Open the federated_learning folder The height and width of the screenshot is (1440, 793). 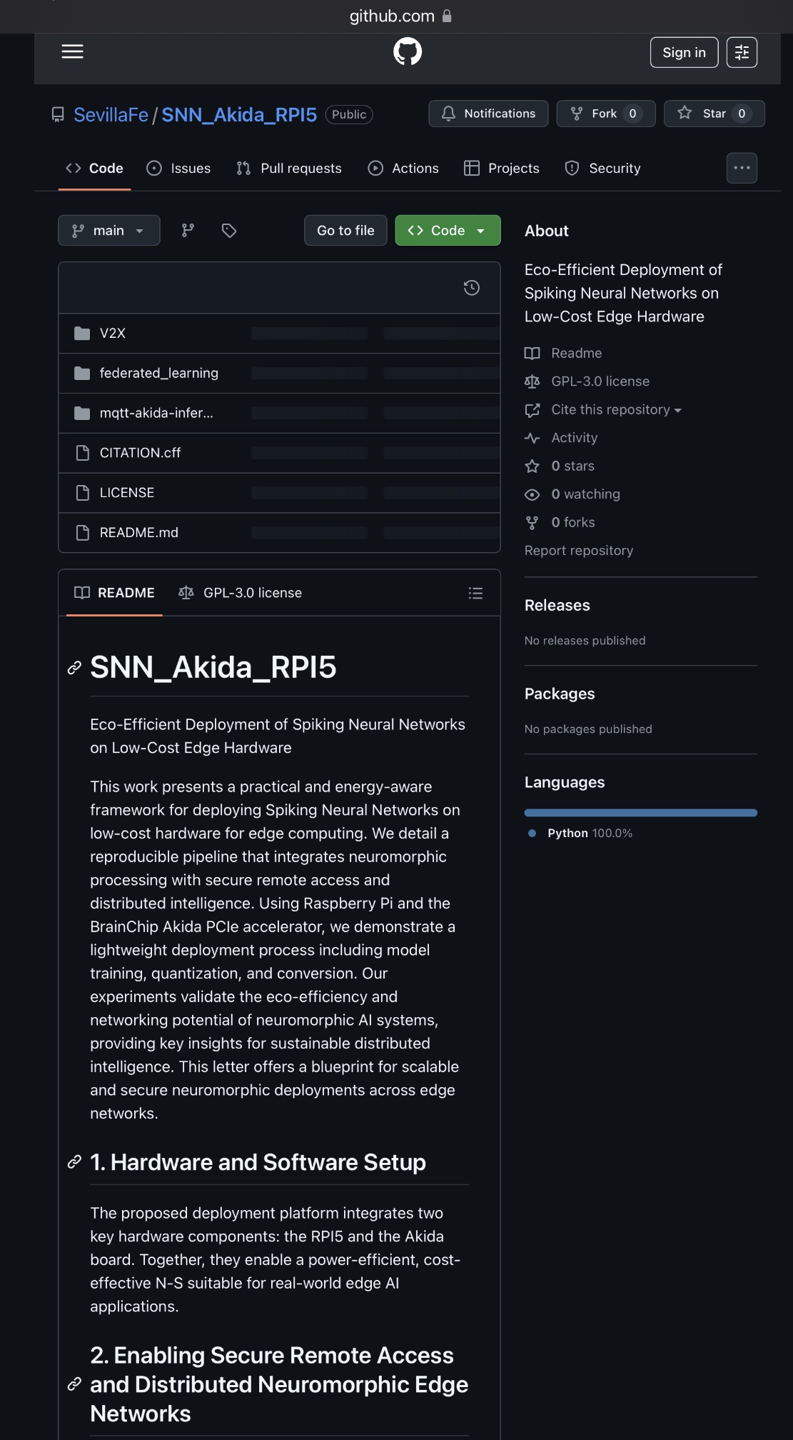tap(158, 373)
